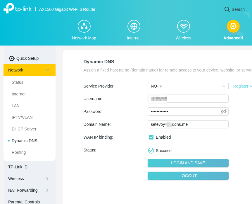Screen dimensions: 252x204
Task: Disable the WAN IP binding checkbox
Action: [x=151, y=137]
